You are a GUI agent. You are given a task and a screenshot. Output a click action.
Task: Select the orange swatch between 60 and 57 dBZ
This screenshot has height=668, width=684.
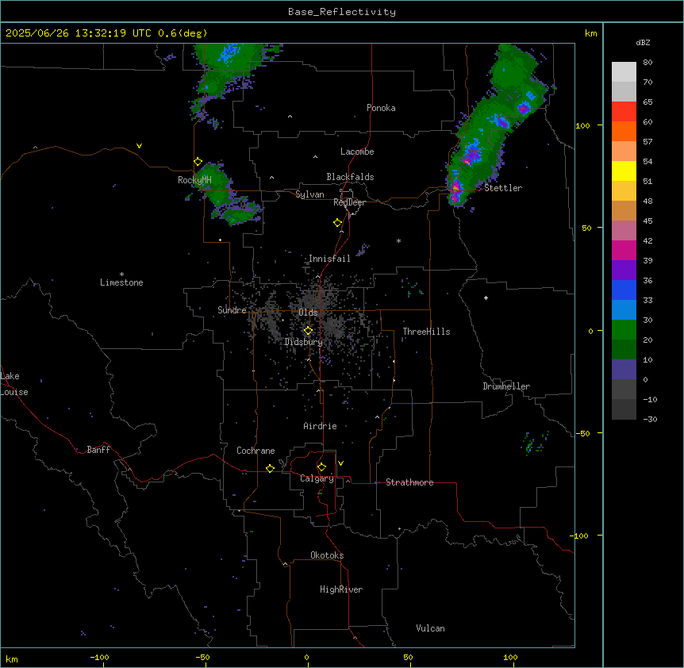[624, 131]
